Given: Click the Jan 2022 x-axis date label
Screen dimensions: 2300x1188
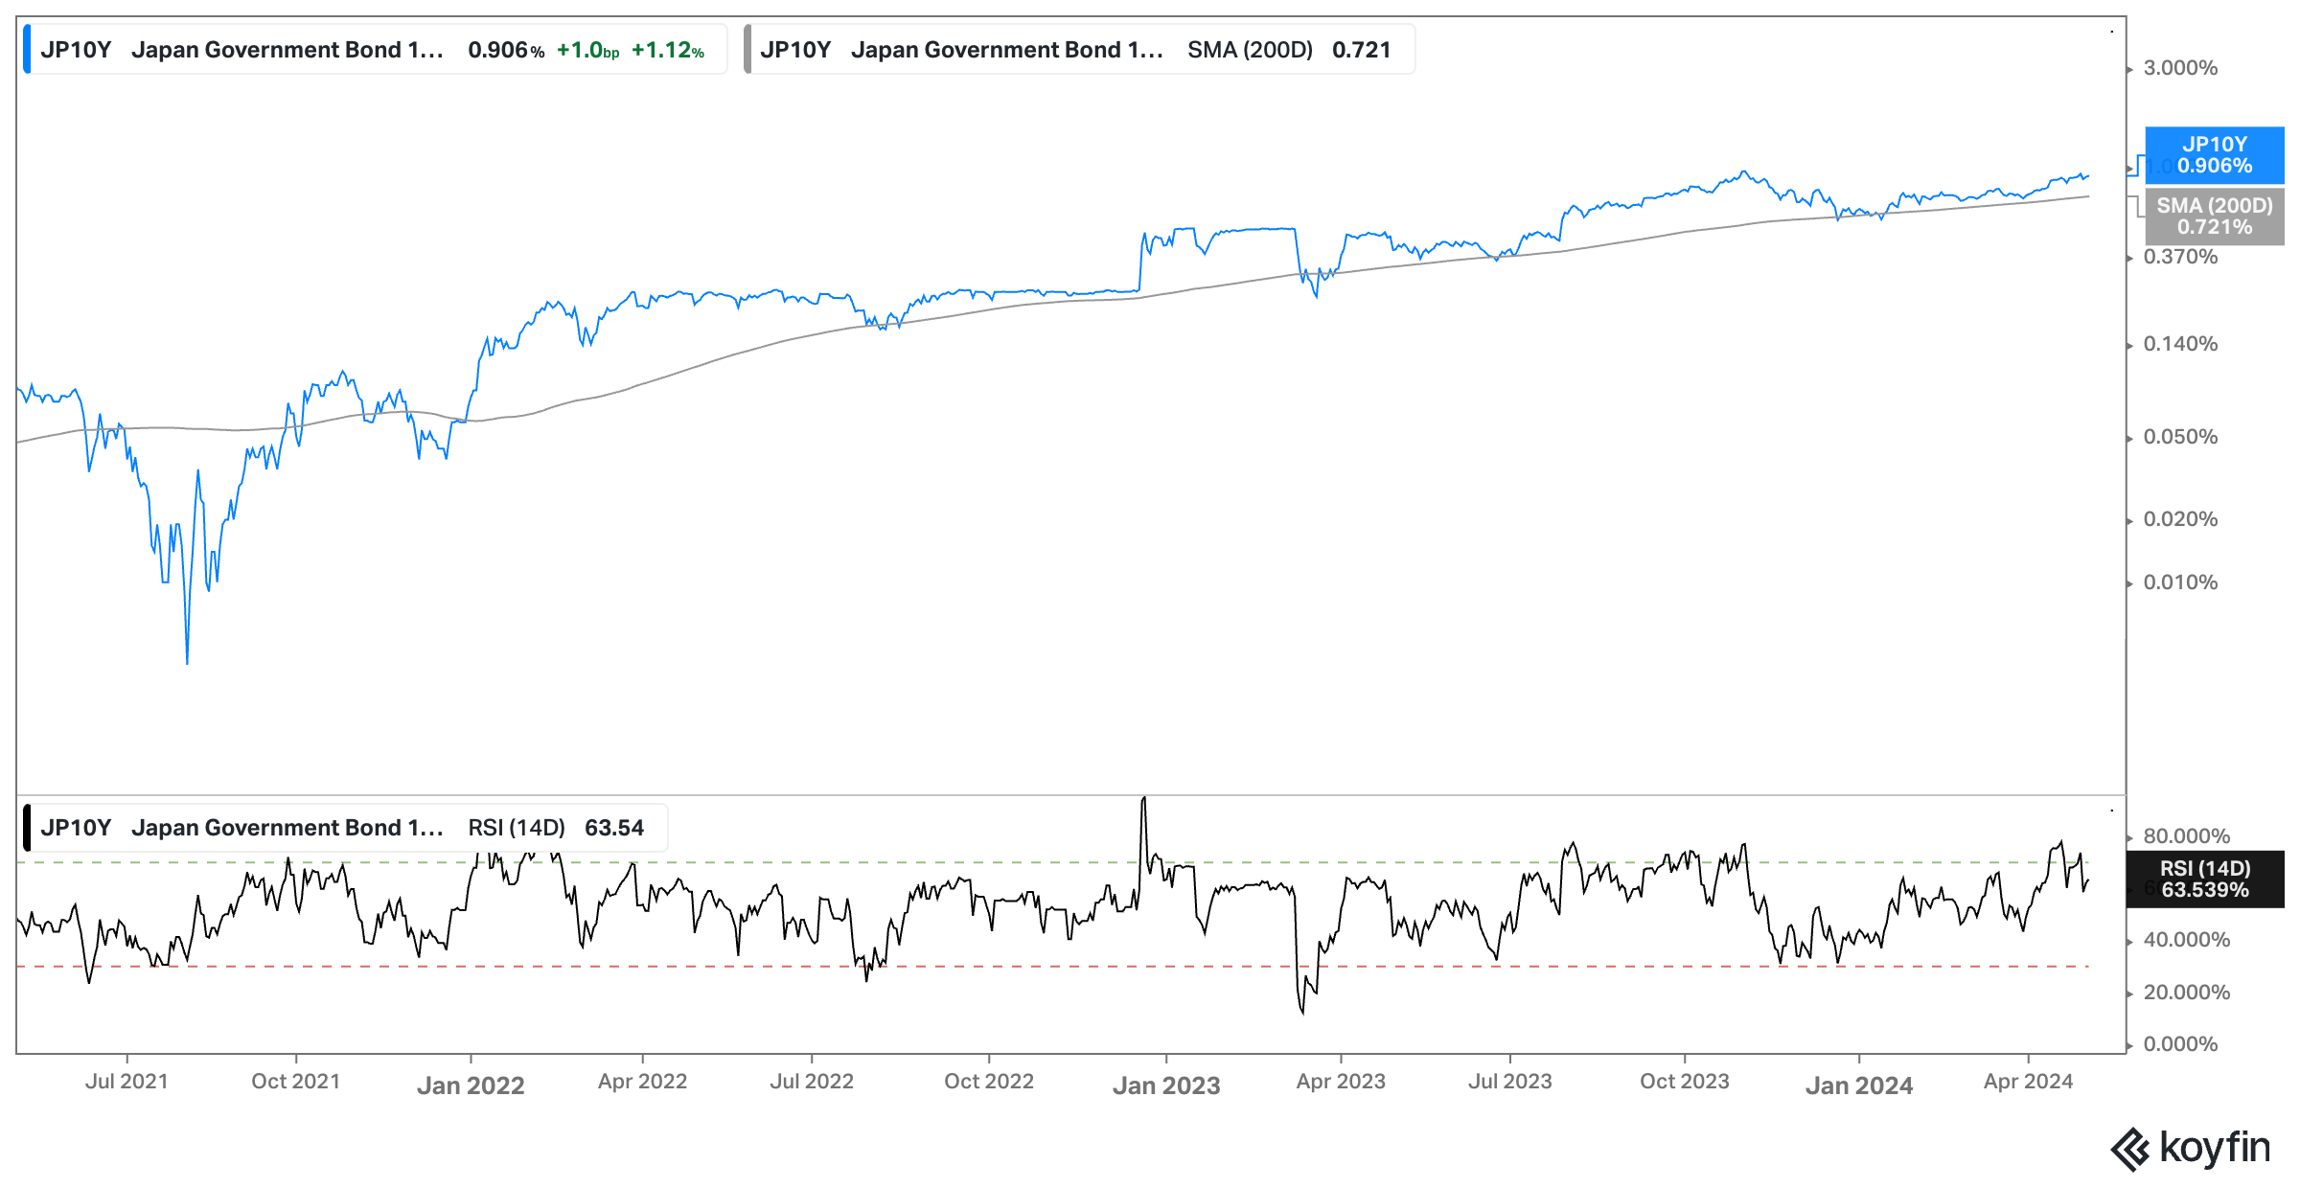Looking at the screenshot, I should pyautogui.click(x=471, y=1085).
